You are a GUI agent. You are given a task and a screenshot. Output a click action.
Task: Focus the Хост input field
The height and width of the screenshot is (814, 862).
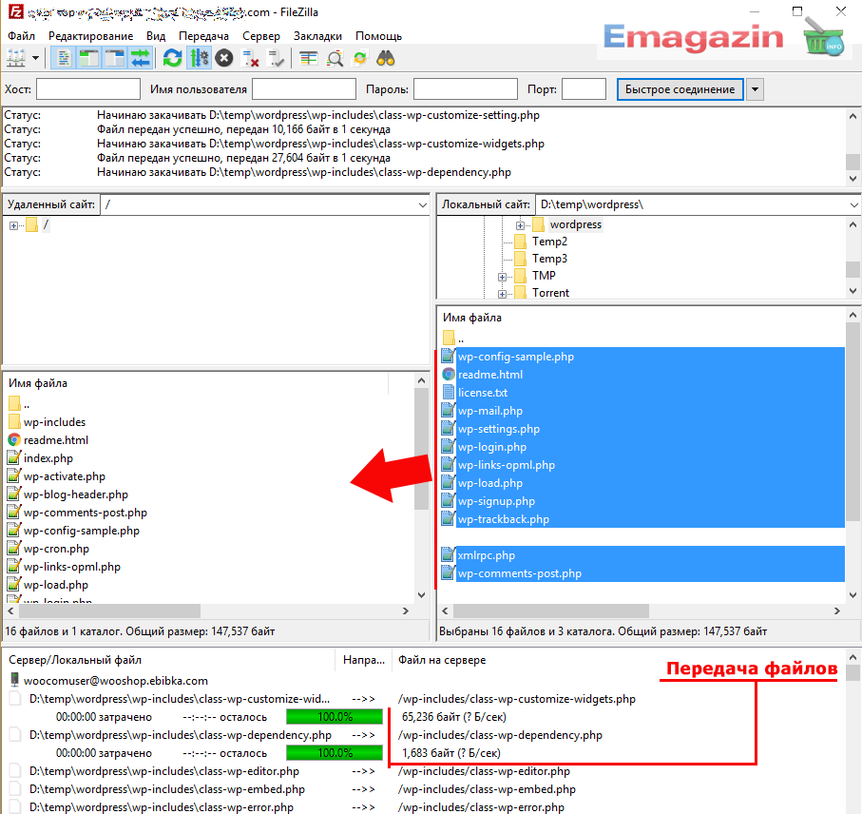coord(88,89)
